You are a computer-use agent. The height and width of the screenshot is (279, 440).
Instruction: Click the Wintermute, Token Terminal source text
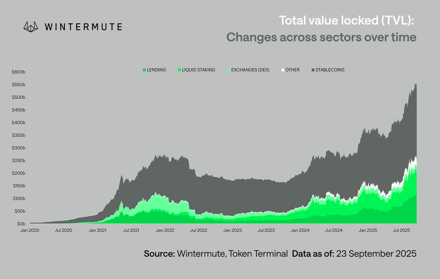pos(232,254)
